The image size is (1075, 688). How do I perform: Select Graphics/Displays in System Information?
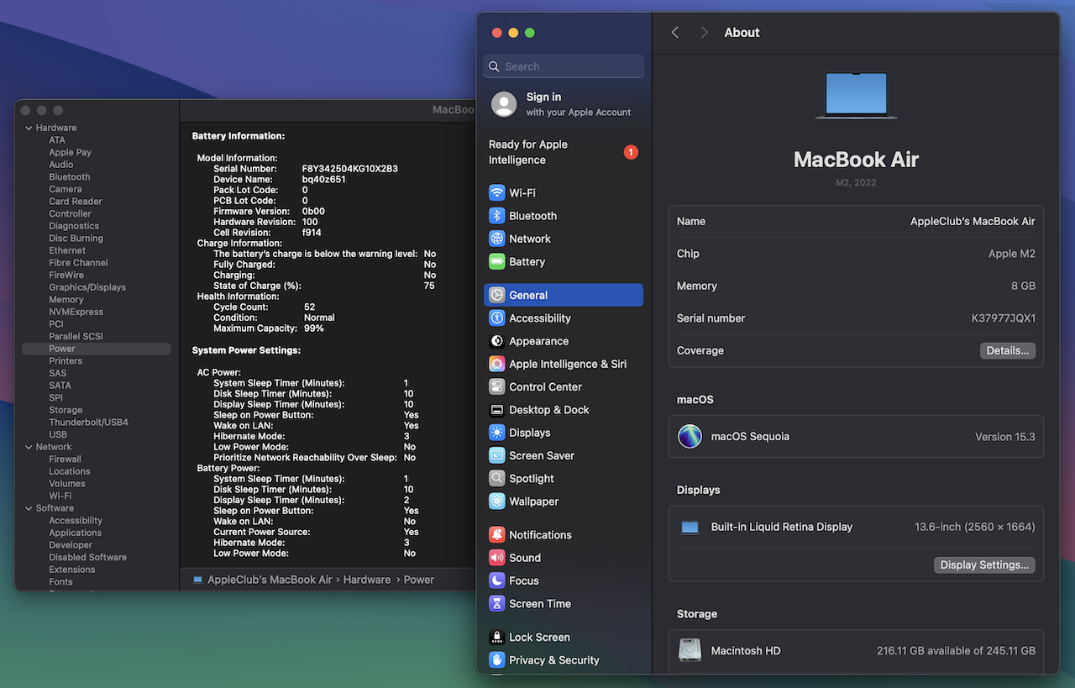pos(87,287)
